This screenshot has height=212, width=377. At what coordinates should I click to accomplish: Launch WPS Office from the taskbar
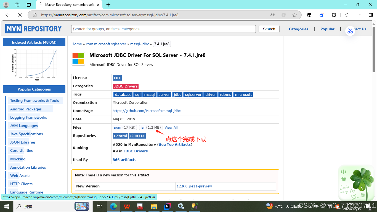click(127, 206)
